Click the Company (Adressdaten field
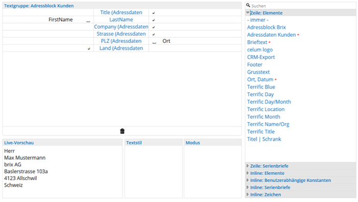The height and width of the screenshot is (202, 358). tap(121, 27)
